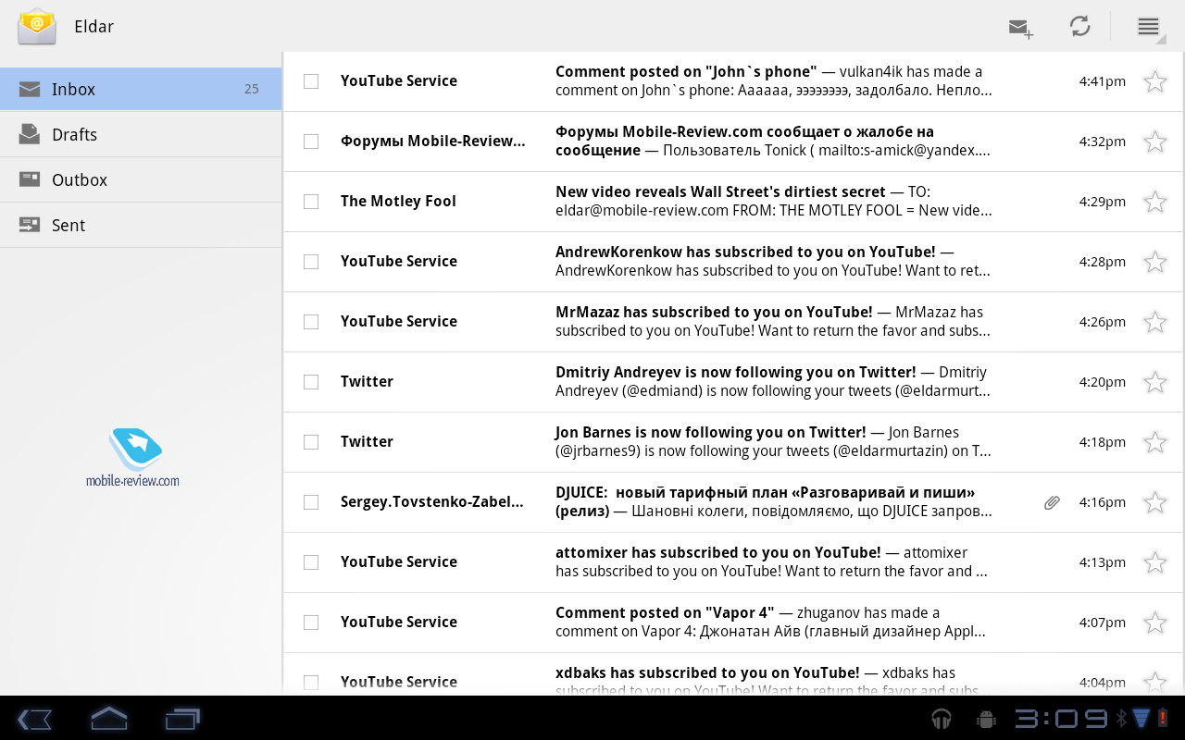Screen dimensions: 1185x740
Task: Check the Форумы Mobile-Review email
Action: pos(311,142)
